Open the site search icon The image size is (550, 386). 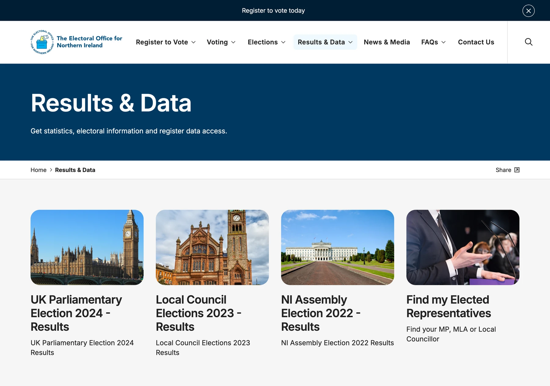529,42
